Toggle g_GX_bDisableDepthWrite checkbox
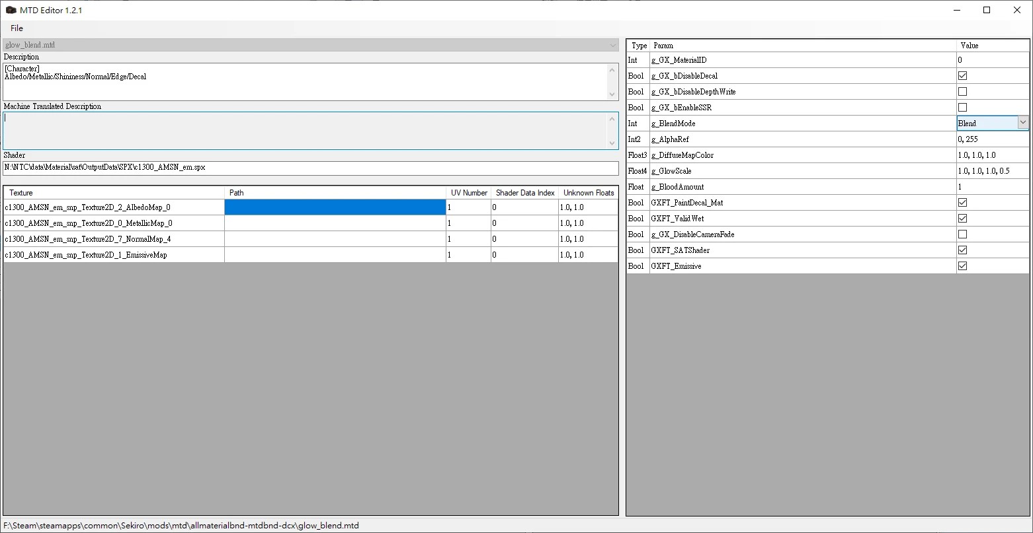This screenshot has height=533, width=1033. [962, 92]
